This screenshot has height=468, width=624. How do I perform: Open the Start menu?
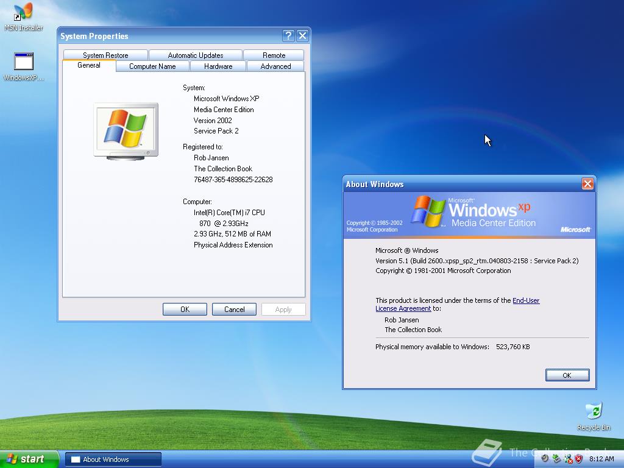tap(29, 459)
